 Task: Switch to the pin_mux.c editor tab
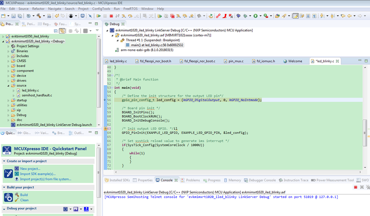coord(236,61)
